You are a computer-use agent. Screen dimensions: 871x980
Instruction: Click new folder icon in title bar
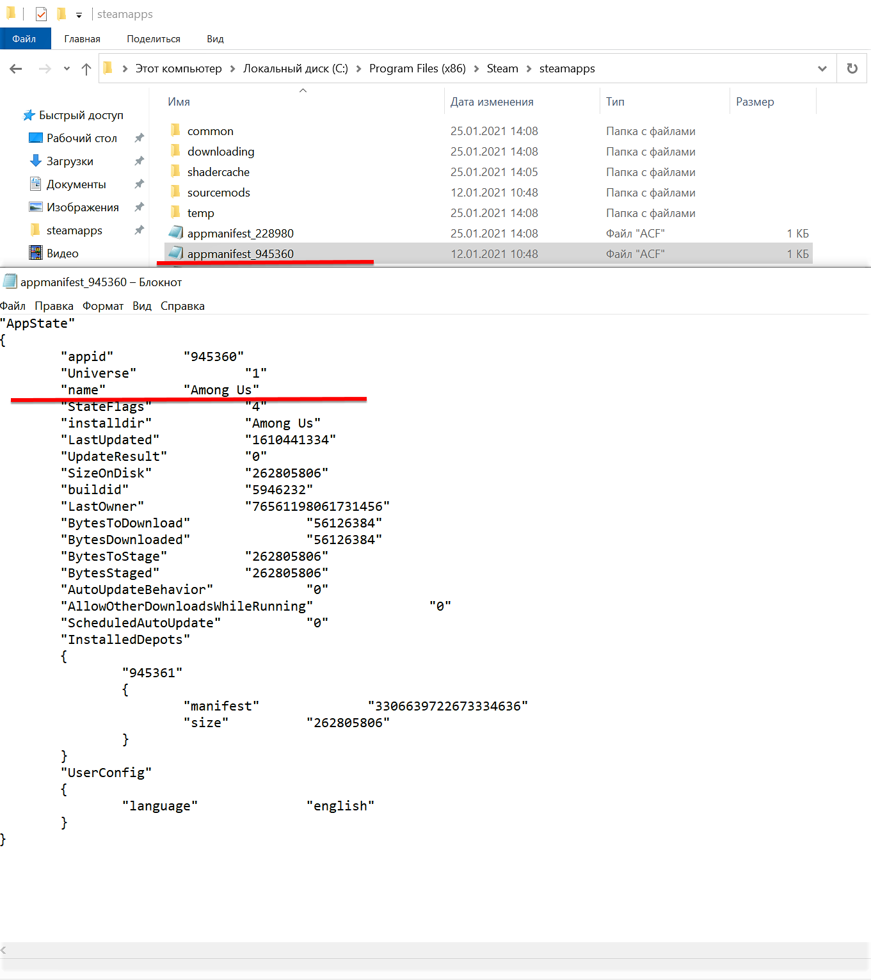(61, 14)
